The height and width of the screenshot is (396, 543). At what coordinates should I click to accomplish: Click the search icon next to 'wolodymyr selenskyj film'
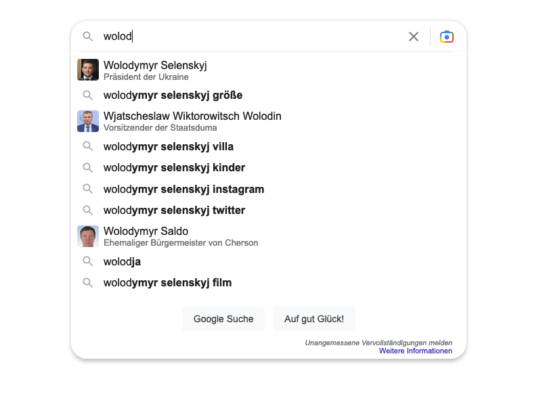88,282
